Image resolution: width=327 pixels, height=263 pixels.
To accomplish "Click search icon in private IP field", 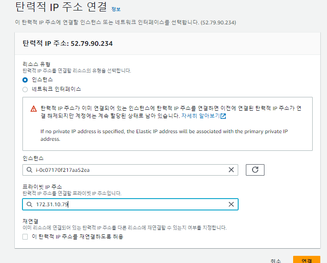I will (x=30, y=204).
